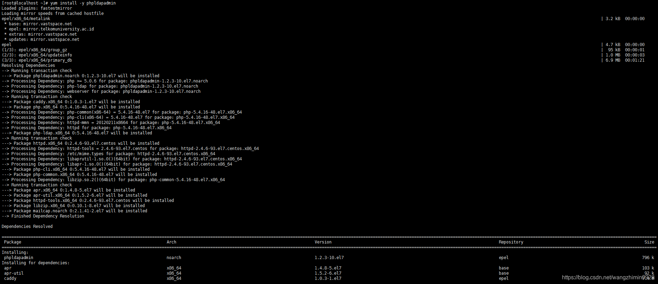Click 'noarch' arch value for phpldapadmin

tap(174, 258)
